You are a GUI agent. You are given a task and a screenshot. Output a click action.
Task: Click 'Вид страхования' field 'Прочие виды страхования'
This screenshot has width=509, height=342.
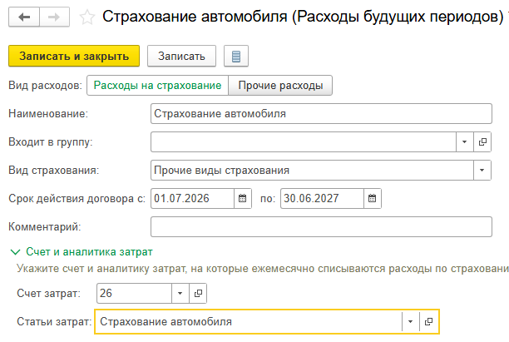[312, 171]
